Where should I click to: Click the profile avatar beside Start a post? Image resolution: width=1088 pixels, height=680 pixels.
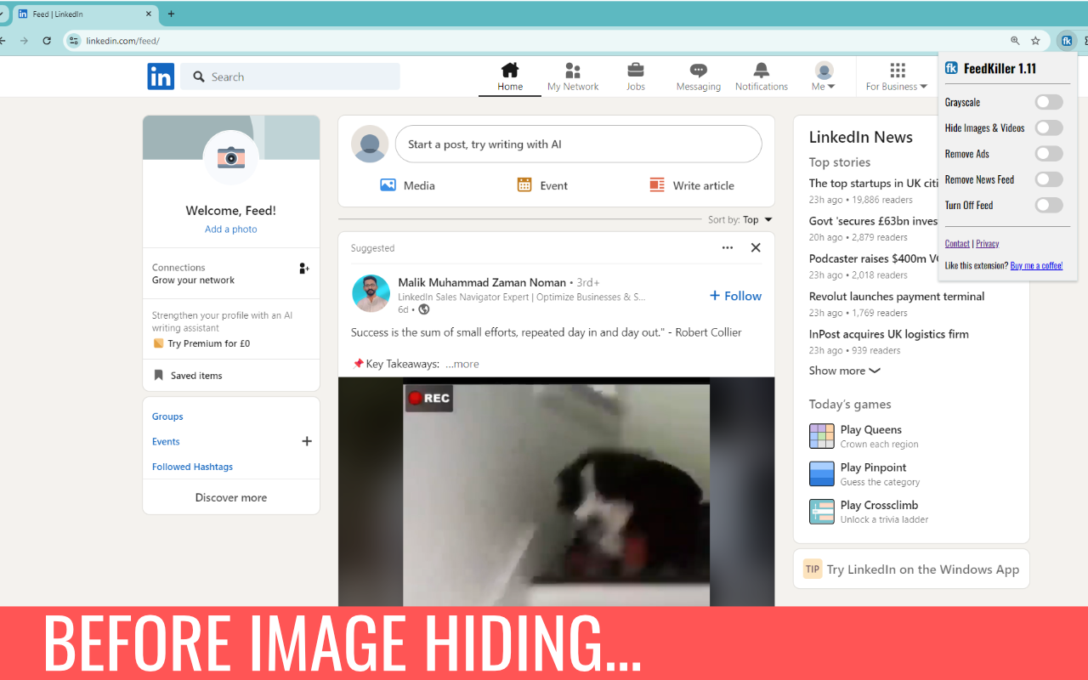click(370, 144)
